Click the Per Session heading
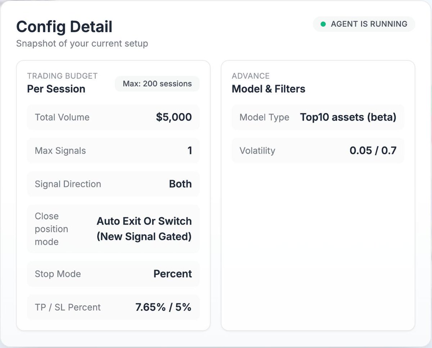Viewport: 432px width, 348px height. [x=56, y=89]
